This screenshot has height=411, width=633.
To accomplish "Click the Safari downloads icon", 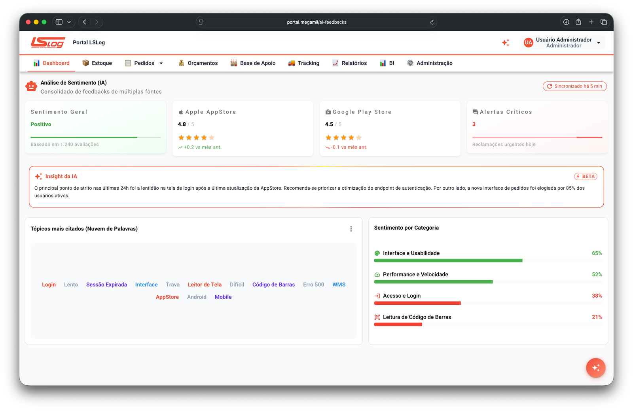I will [x=566, y=22].
